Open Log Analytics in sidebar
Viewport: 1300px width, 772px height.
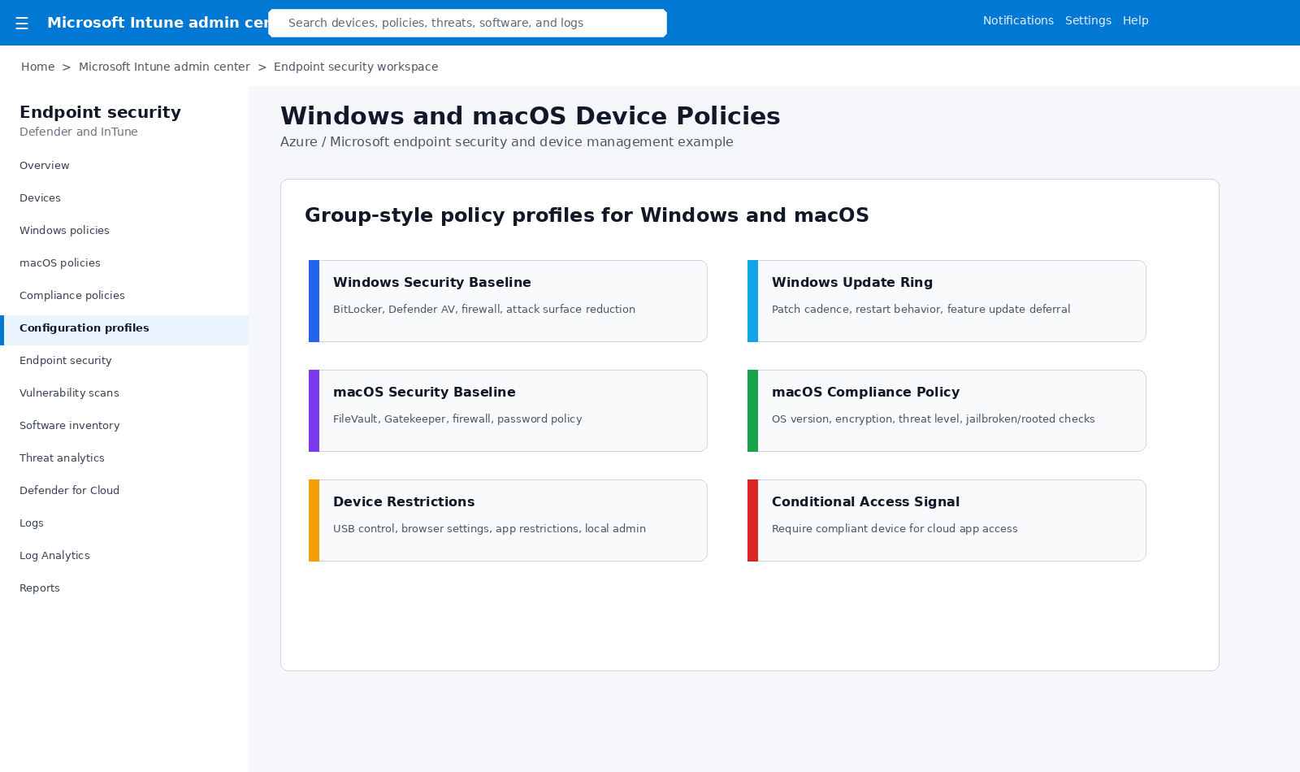[x=124, y=556]
